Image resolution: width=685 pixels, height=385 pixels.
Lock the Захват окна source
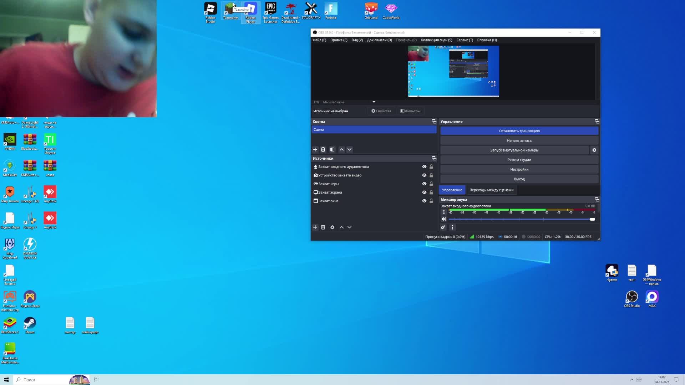431,201
